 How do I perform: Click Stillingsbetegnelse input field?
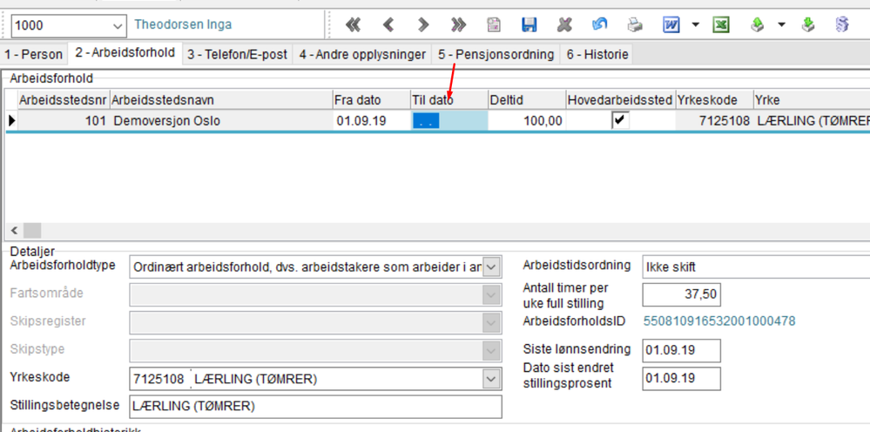315,407
